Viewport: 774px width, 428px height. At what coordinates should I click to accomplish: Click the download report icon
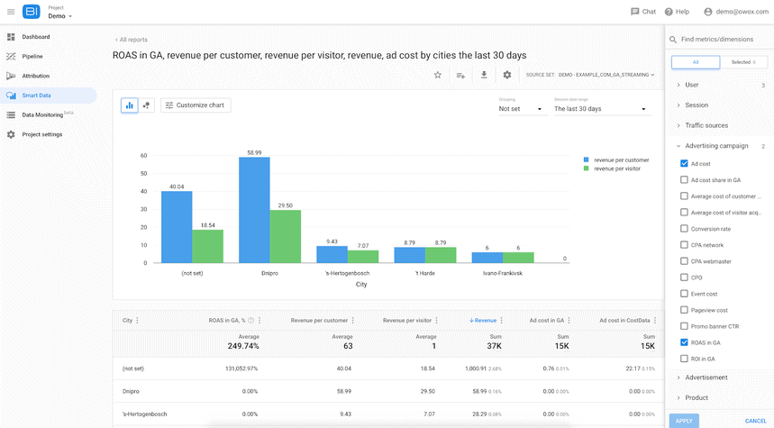click(x=484, y=75)
